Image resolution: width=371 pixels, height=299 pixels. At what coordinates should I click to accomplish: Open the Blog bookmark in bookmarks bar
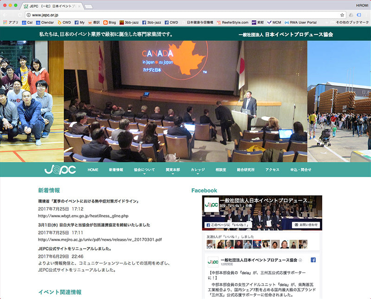[x=109, y=22]
